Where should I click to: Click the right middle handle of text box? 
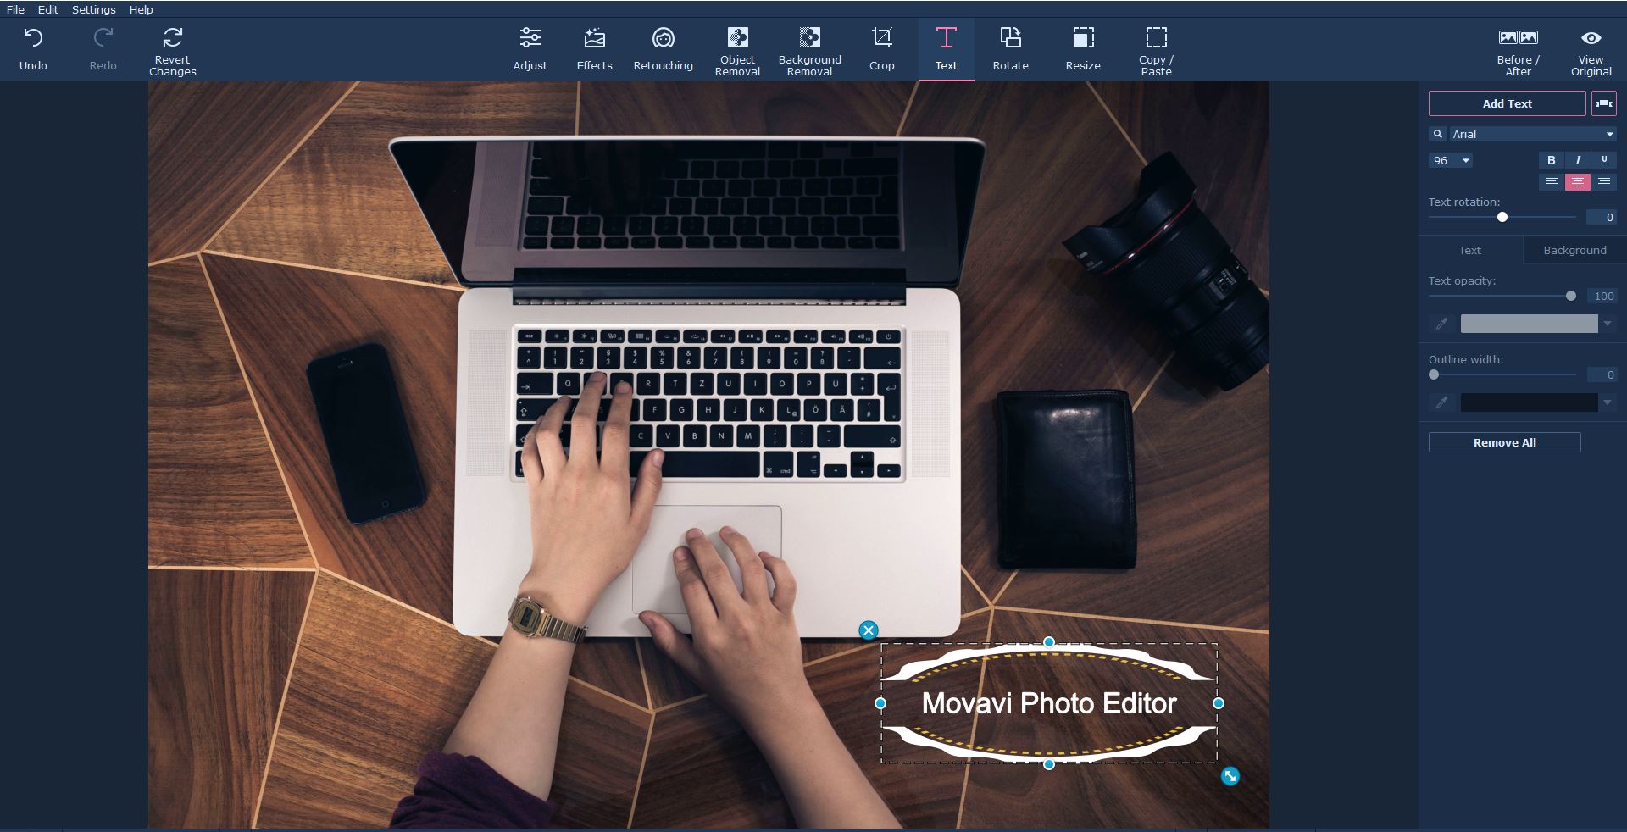[x=1219, y=703]
